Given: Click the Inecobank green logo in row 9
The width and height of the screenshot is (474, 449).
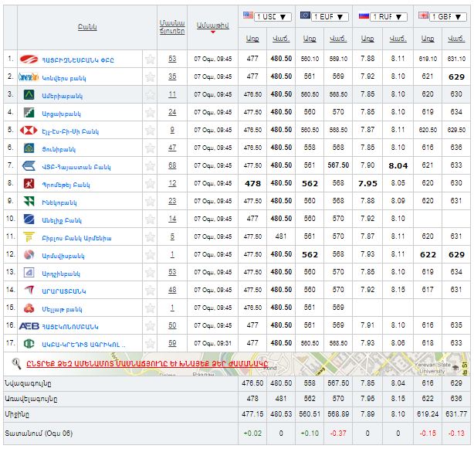Looking at the screenshot, I should 29,201.
